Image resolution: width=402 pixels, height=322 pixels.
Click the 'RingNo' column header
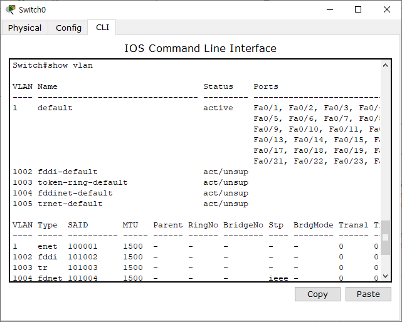[203, 225]
